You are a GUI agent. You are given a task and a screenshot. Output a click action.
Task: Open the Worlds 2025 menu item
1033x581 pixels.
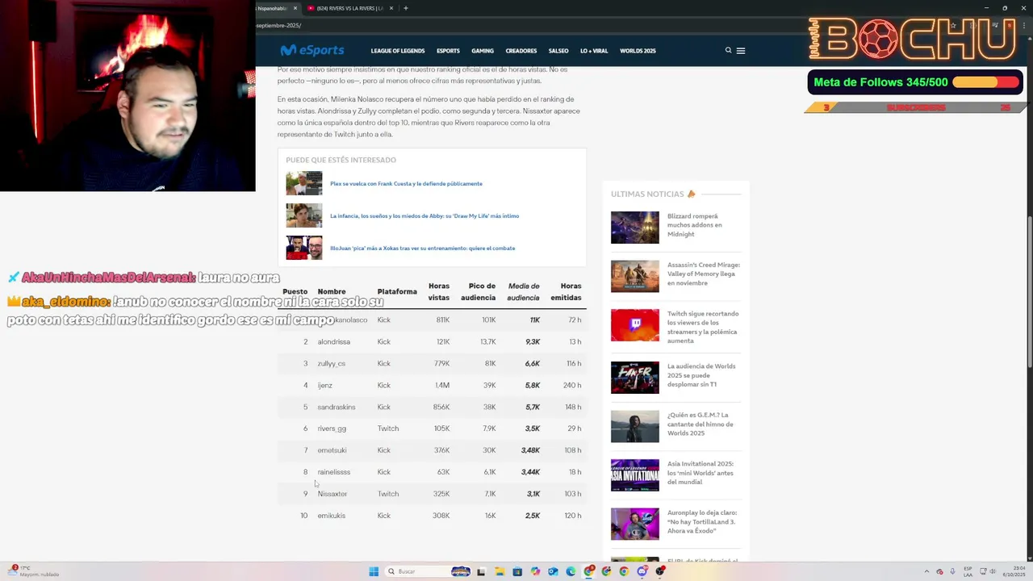click(x=638, y=51)
